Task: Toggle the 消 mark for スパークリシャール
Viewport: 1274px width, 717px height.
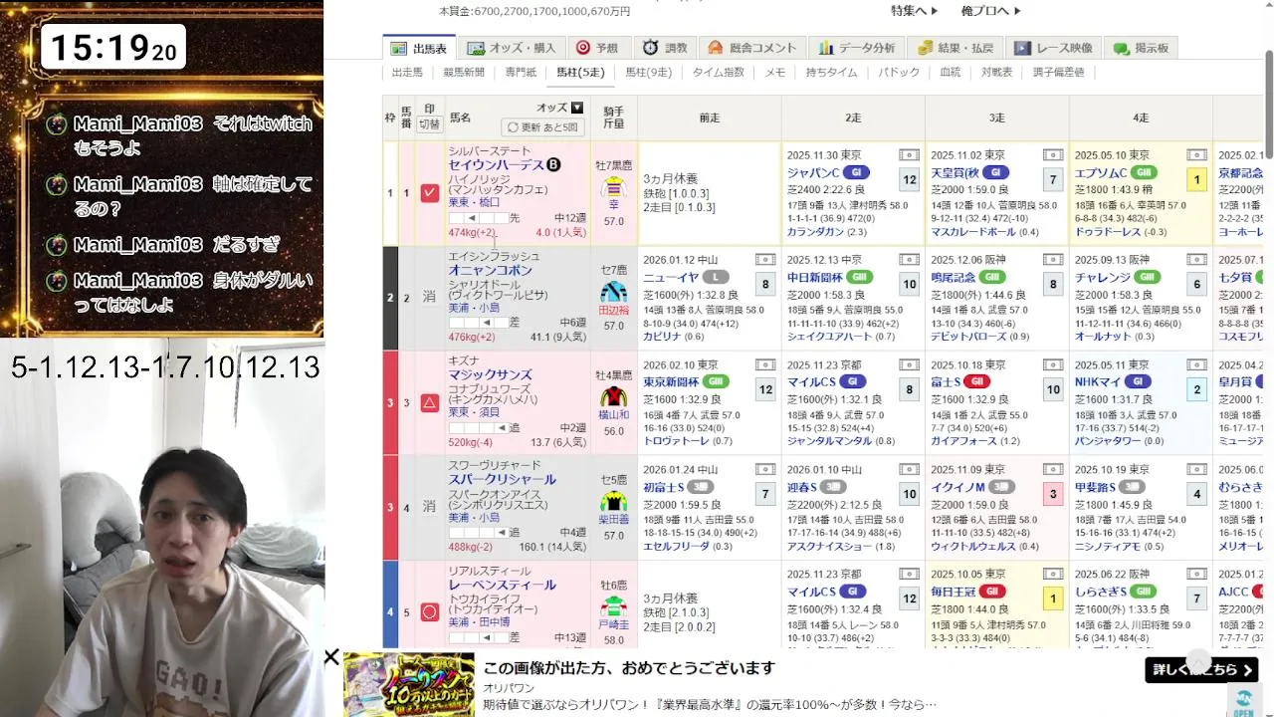Action: coord(429,507)
